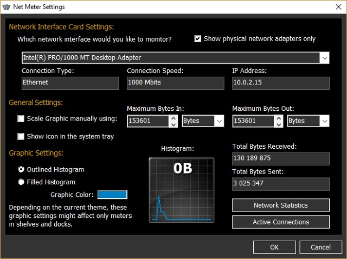The image size is (347, 259).
Task: Expand Maximum Bytes Out units dropdown
Action: point(324,121)
